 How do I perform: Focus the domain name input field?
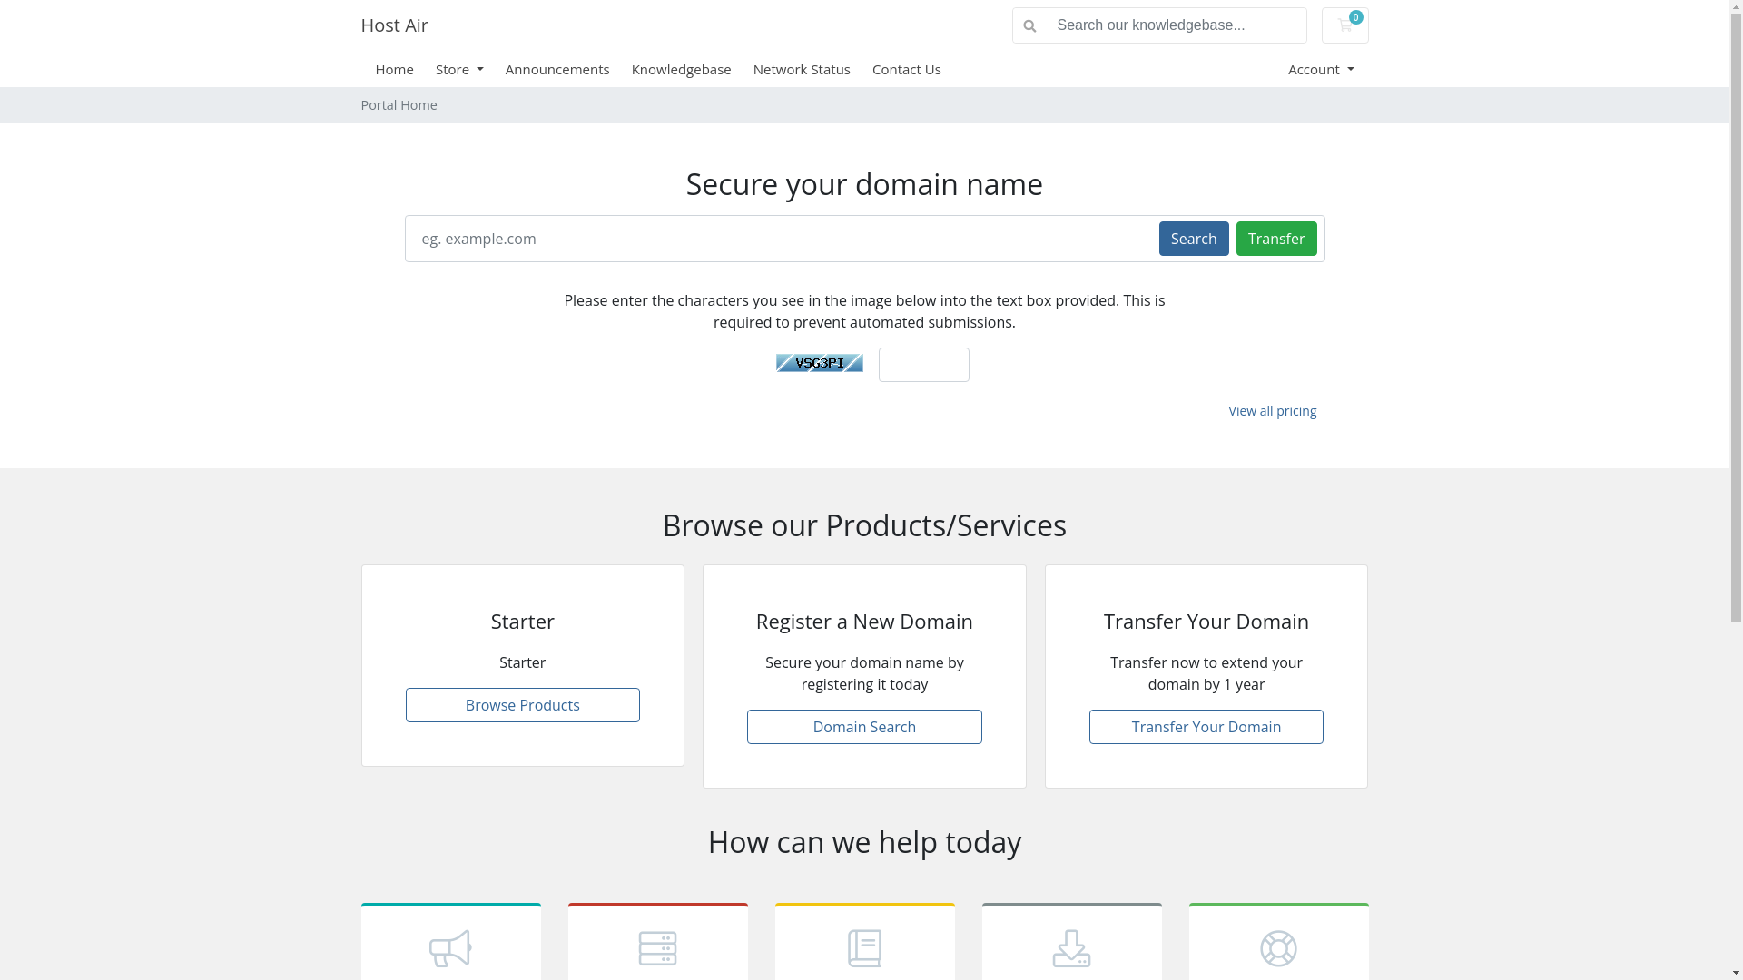[783, 239]
